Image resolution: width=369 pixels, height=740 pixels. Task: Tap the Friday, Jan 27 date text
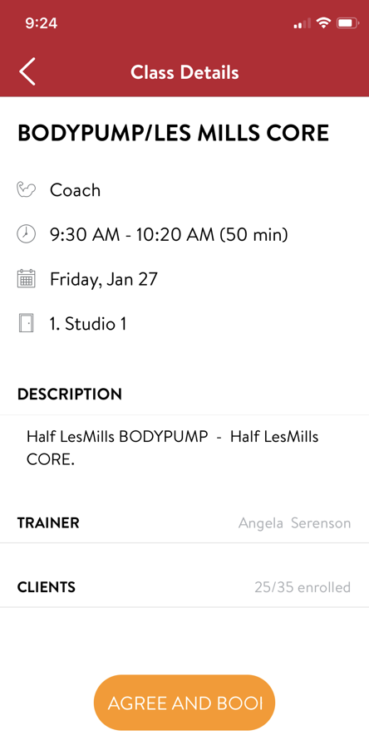point(104,279)
